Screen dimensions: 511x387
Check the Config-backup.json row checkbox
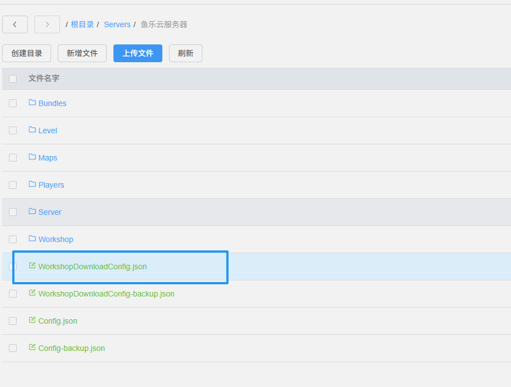[x=13, y=348]
